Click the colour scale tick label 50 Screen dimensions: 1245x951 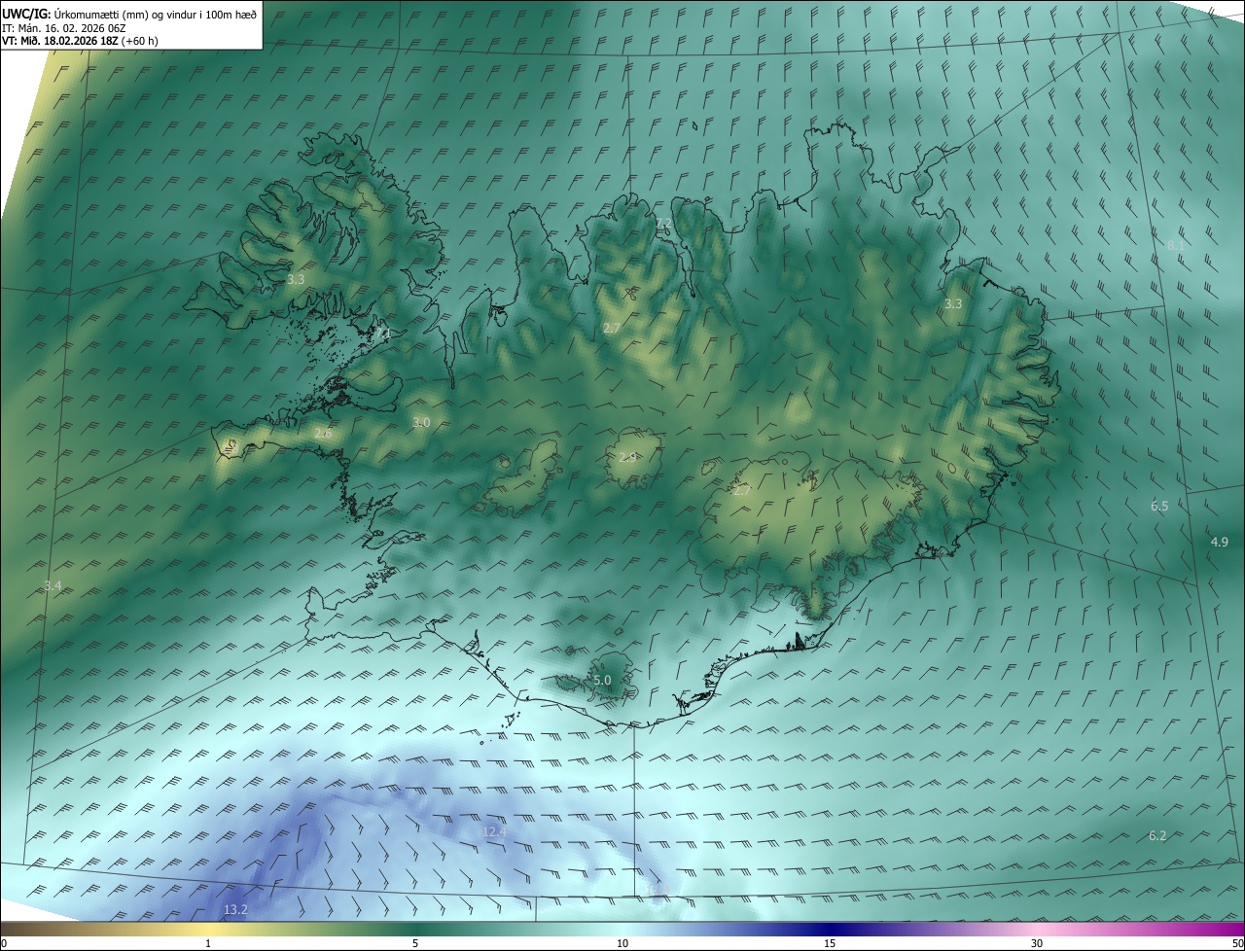point(1237,943)
